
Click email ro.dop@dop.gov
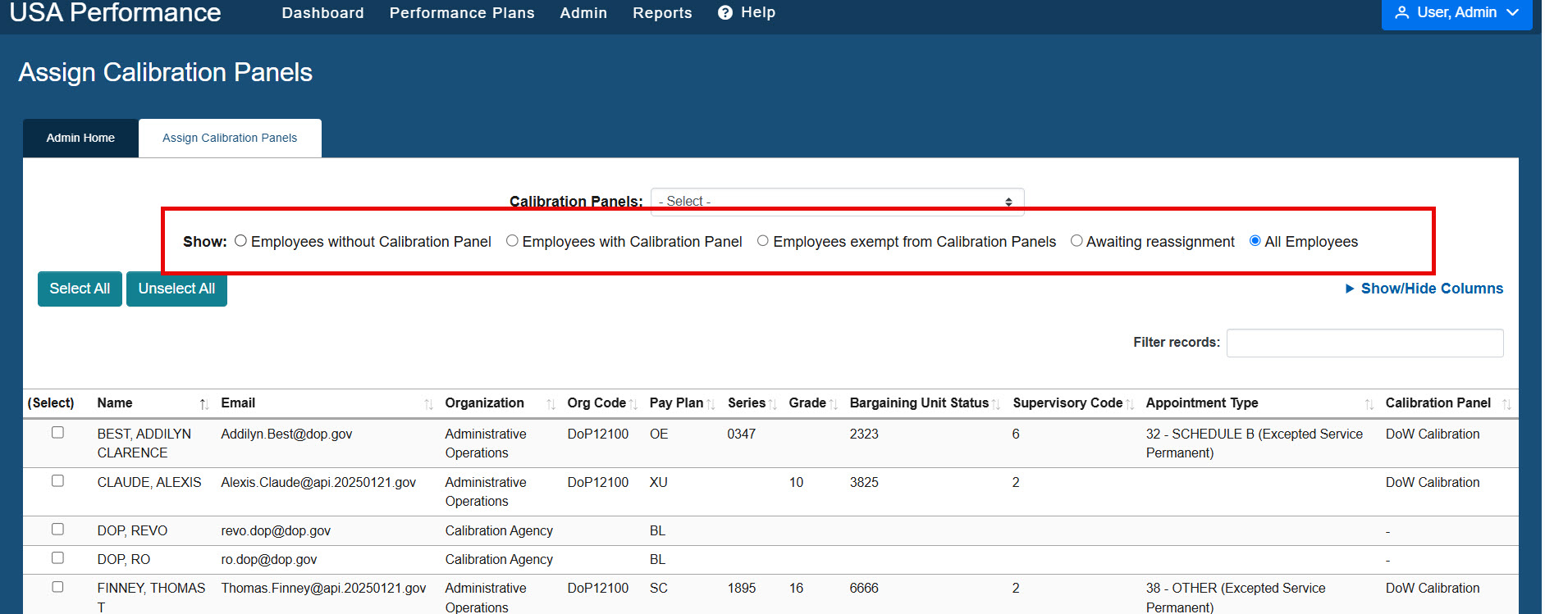[268, 559]
